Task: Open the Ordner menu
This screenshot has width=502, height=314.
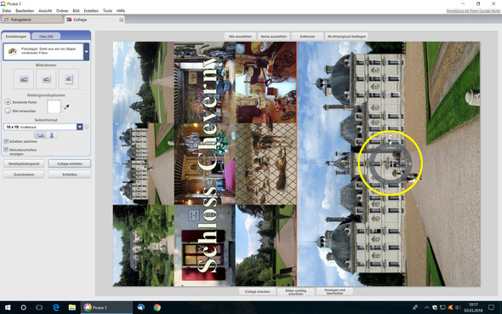Action: pos(62,11)
